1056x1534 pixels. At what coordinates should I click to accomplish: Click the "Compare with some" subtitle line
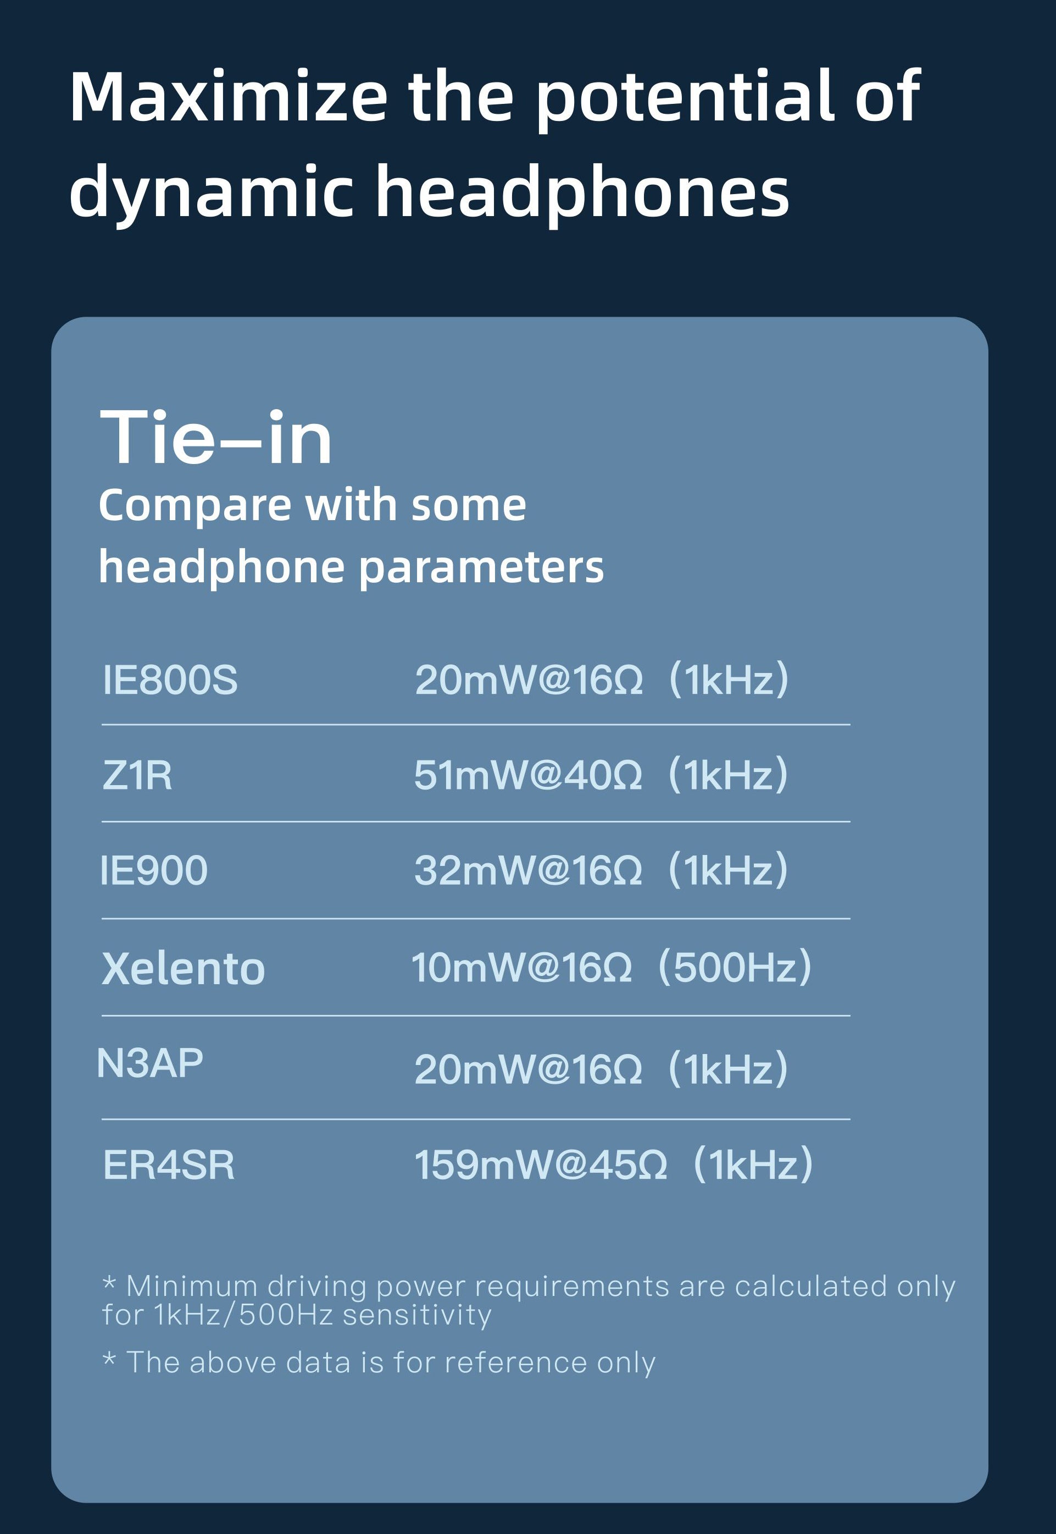pyautogui.click(x=312, y=506)
